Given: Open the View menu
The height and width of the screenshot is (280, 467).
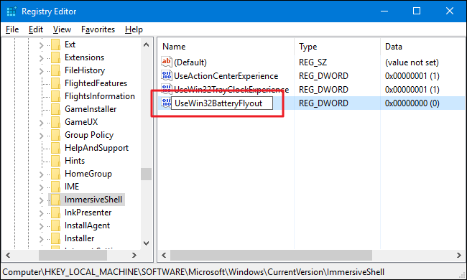Looking at the screenshot, I should [x=62, y=29].
